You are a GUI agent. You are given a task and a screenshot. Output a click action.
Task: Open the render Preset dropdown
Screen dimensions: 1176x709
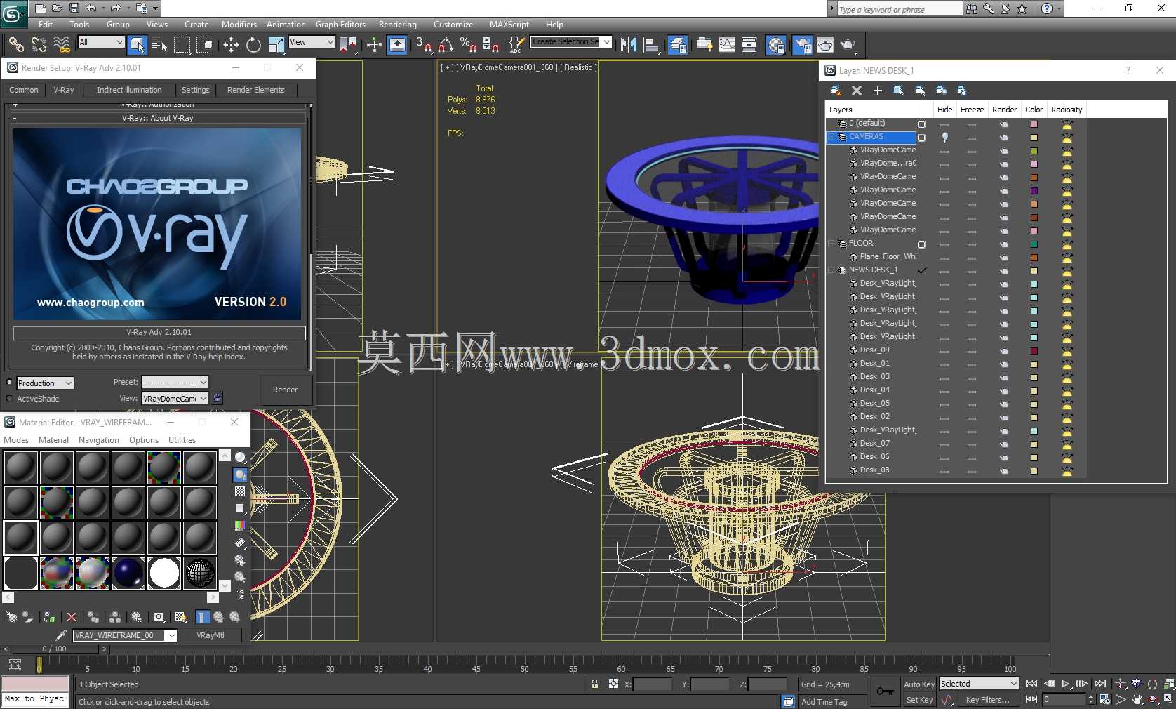click(x=175, y=382)
